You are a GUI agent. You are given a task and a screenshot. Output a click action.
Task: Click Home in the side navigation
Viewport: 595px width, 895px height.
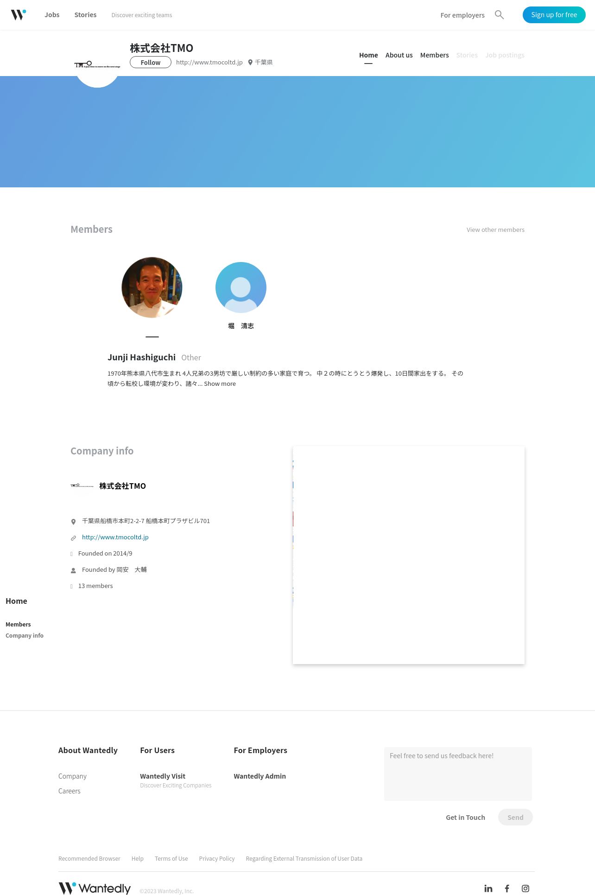click(x=16, y=601)
